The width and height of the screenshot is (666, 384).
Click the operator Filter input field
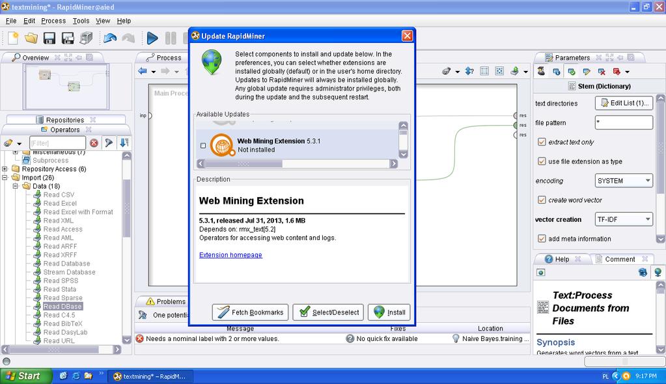click(x=57, y=143)
